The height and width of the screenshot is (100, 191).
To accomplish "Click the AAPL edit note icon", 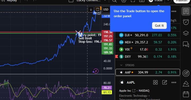I will pos(164,82).
